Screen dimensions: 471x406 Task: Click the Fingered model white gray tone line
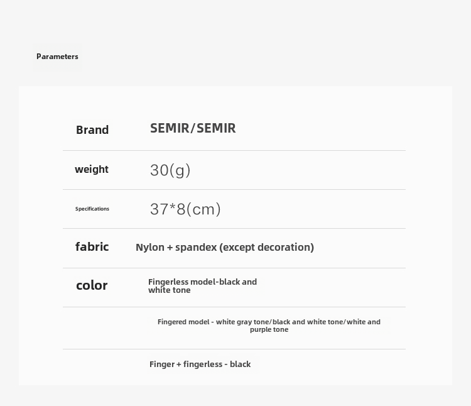tap(269, 322)
